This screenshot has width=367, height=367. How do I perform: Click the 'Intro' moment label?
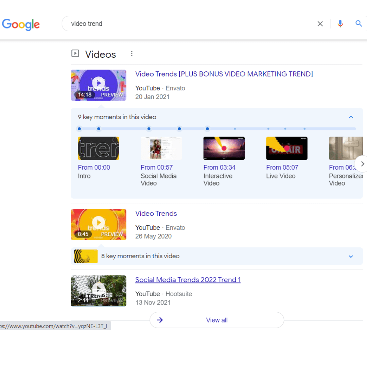pos(84,176)
